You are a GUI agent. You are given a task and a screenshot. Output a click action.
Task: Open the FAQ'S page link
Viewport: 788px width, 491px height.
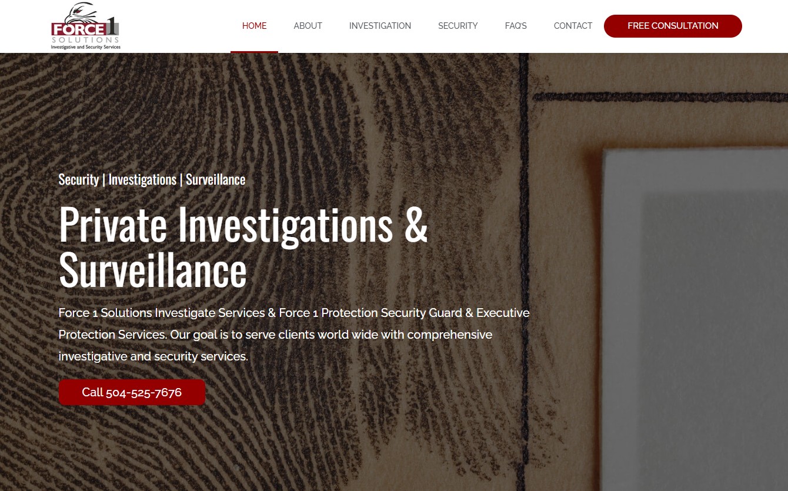pos(516,26)
